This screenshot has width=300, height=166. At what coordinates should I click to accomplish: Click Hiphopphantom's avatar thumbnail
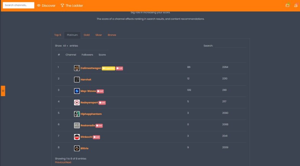[77, 114]
